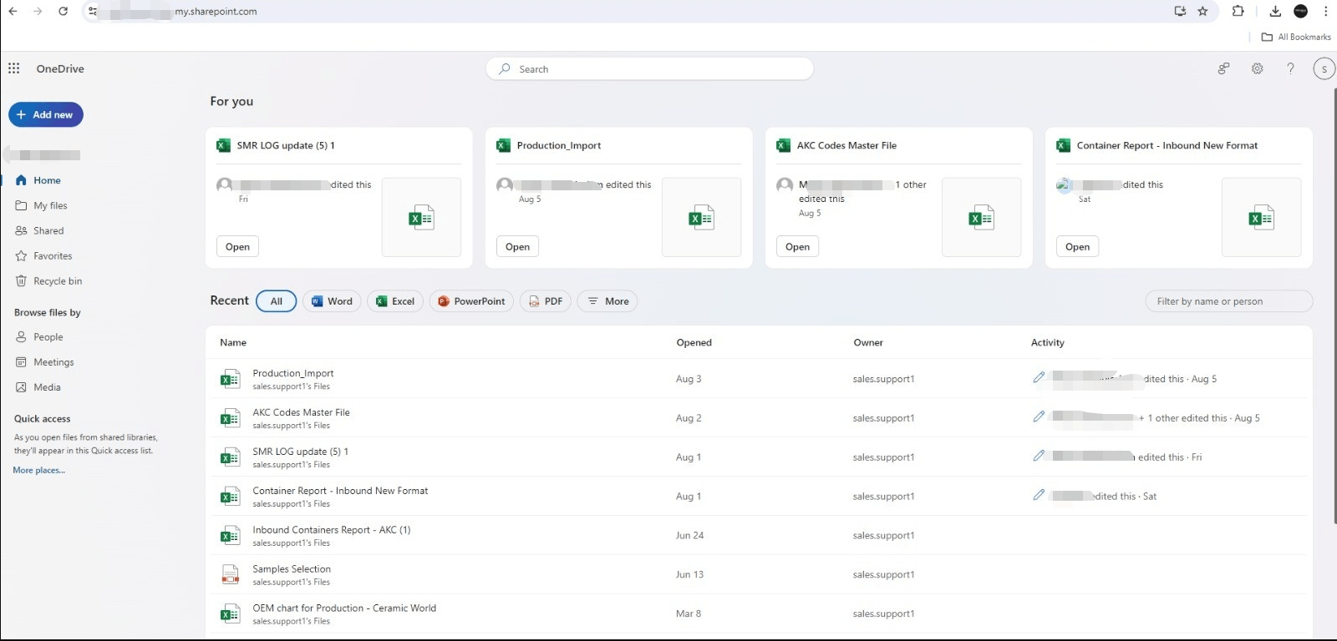Viewport: 1337px width, 641px height.
Task: Click the browser back arrow
Action: tap(13, 12)
